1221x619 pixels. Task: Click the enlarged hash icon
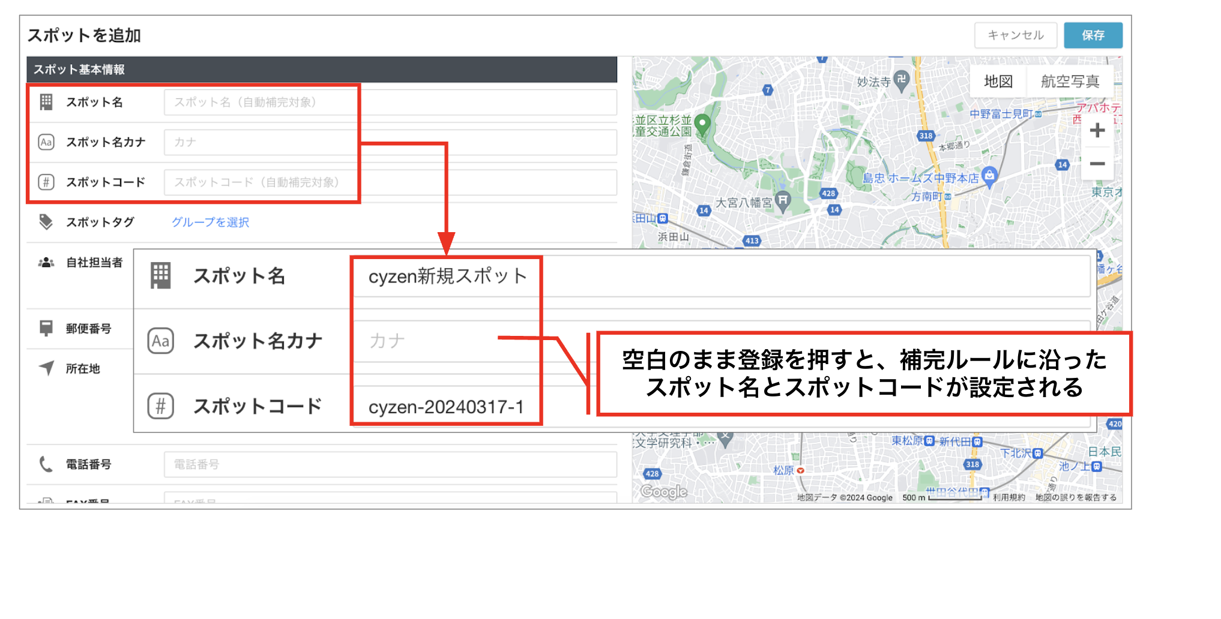click(161, 406)
